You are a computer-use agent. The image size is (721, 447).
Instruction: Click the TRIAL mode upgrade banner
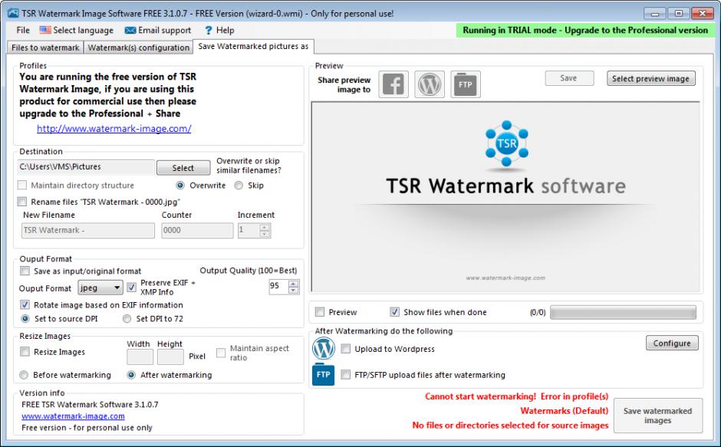tap(585, 31)
